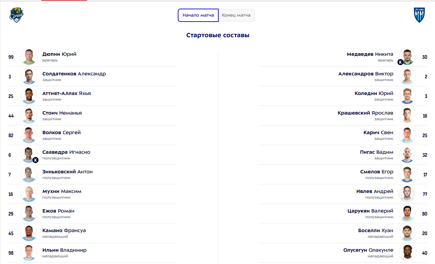Screen dimensions: 435x264
Task: Click Олусегун Олакунле's player photo
Action: point(407,253)
